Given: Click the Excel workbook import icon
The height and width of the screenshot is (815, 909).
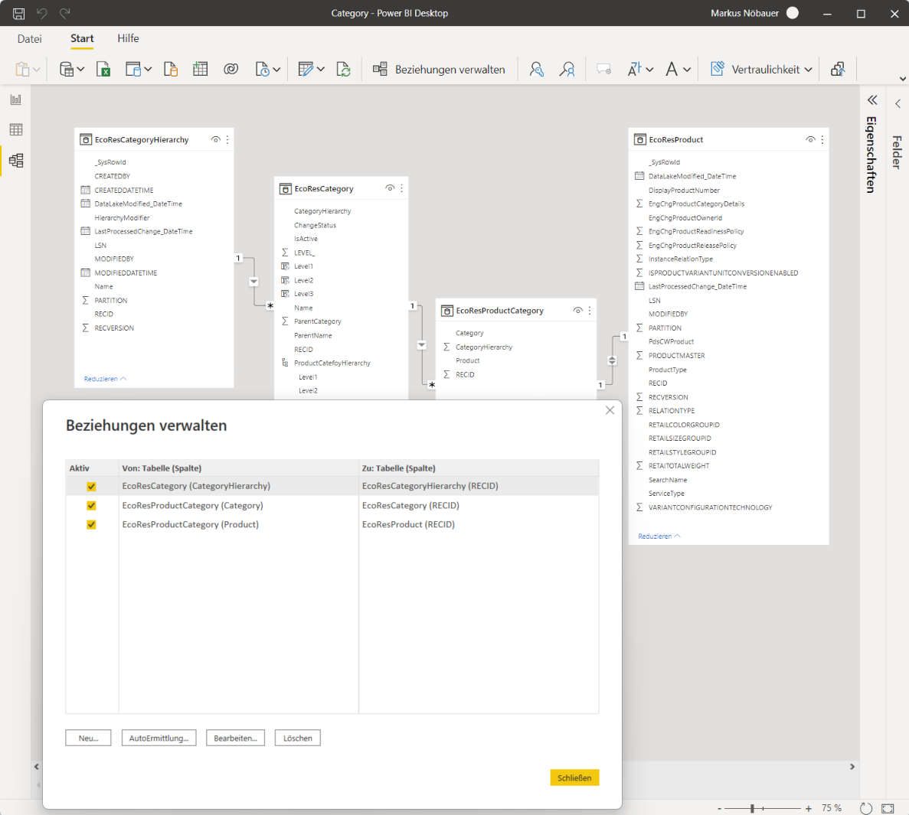Looking at the screenshot, I should click(x=103, y=70).
